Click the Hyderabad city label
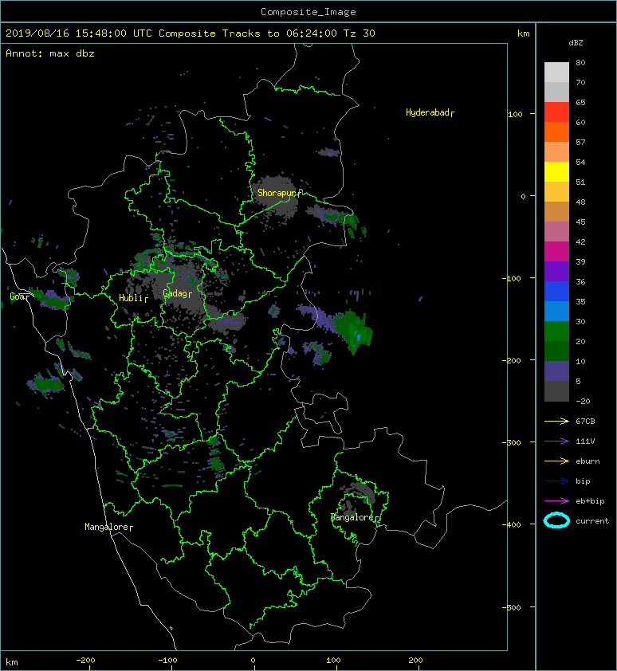This screenshot has height=671, width=617. [428, 112]
